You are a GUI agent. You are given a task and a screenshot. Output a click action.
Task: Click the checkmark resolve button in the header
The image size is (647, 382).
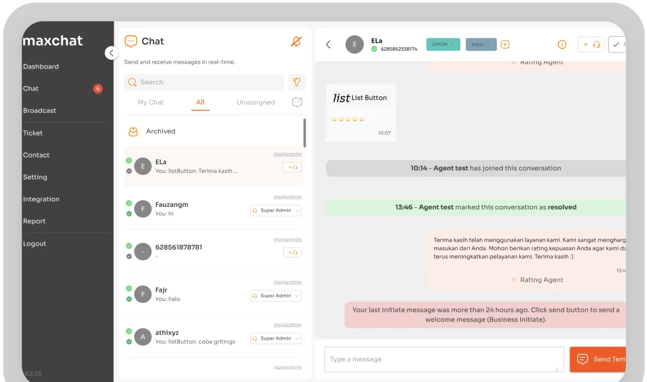coord(617,44)
